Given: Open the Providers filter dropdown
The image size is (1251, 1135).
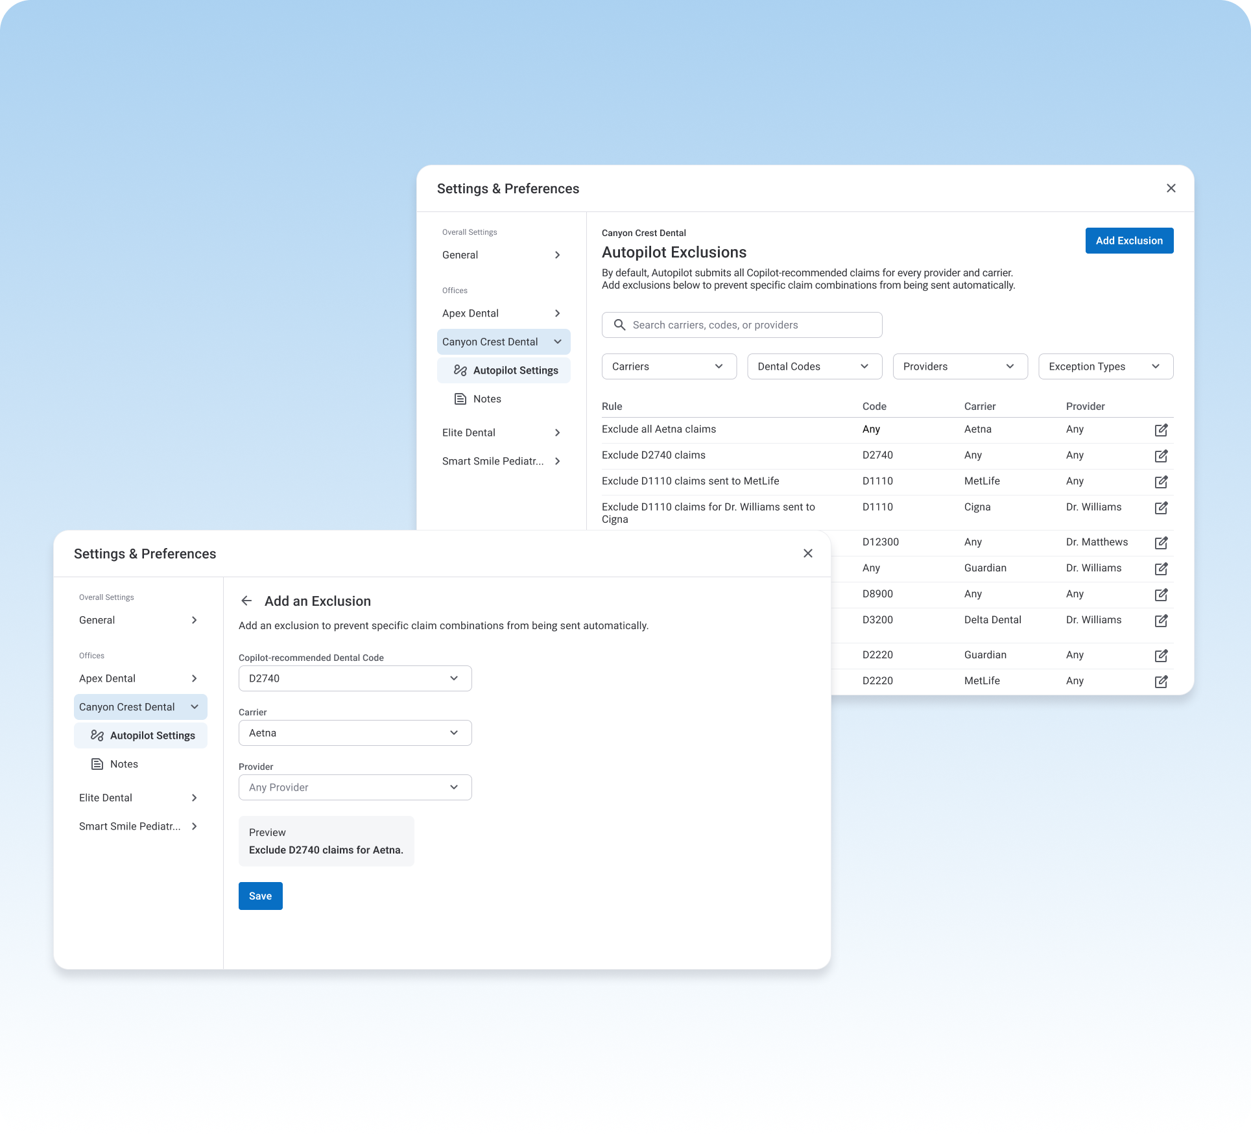Looking at the screenshot, I should (960, 366).
